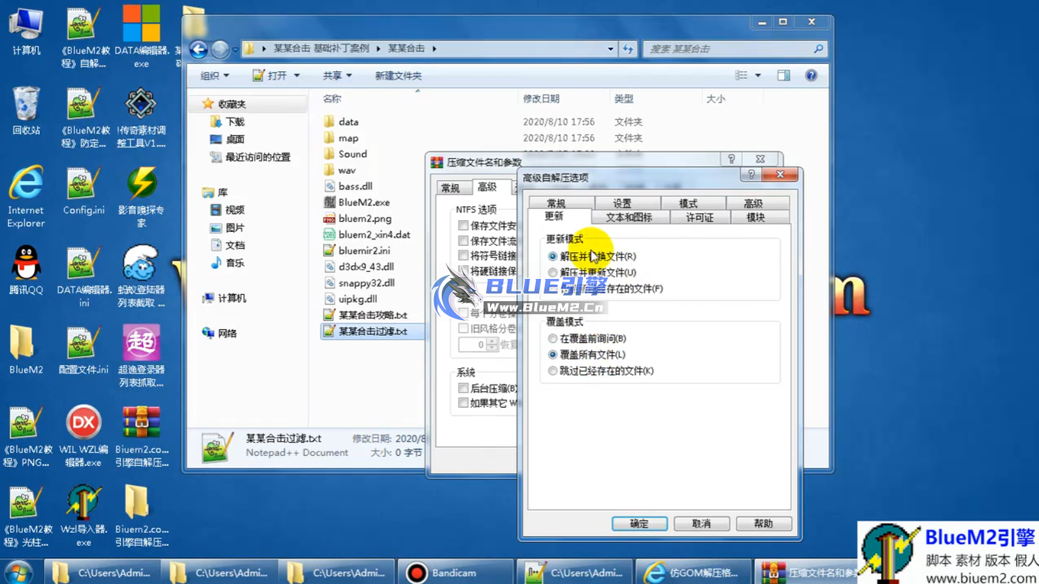Screen dimensions: 1039x584
Task: Toggle 保存文件安全 NTFS checkbox
Action: coord(463,225)
